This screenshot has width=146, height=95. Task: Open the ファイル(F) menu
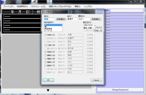pyautogui.click(x=8, y=7)
